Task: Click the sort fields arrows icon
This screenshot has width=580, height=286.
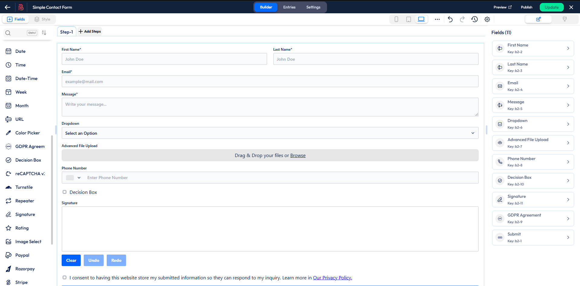Action: 44,33
